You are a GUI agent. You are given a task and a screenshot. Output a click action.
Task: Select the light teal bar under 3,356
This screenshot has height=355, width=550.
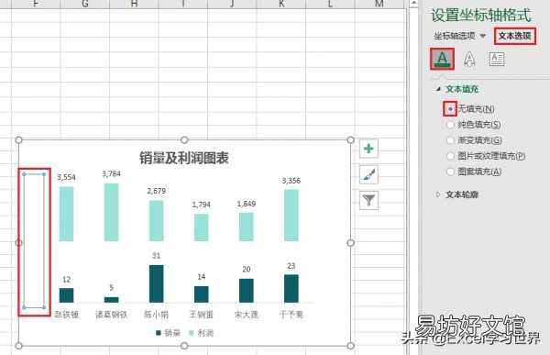(291, 216)
